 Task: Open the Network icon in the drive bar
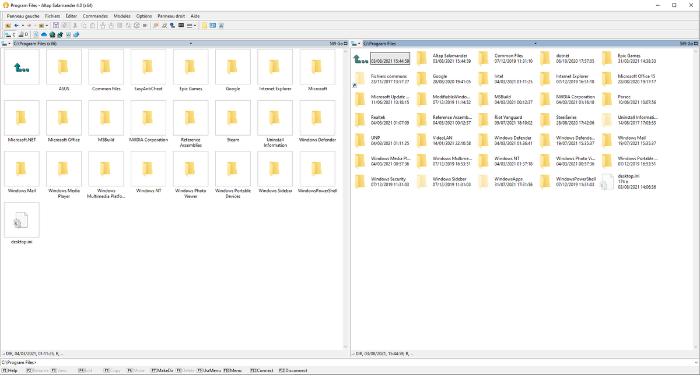coord(52,35)
